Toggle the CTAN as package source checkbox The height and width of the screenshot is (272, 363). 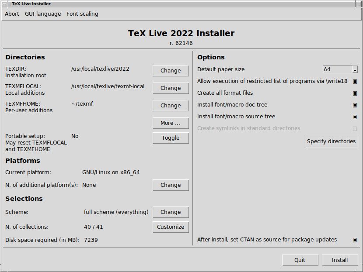[x=355, y=240]
